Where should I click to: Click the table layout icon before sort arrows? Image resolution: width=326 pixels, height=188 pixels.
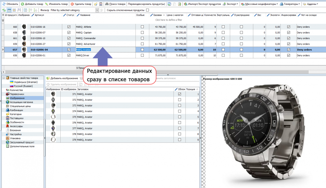point(25,10)
